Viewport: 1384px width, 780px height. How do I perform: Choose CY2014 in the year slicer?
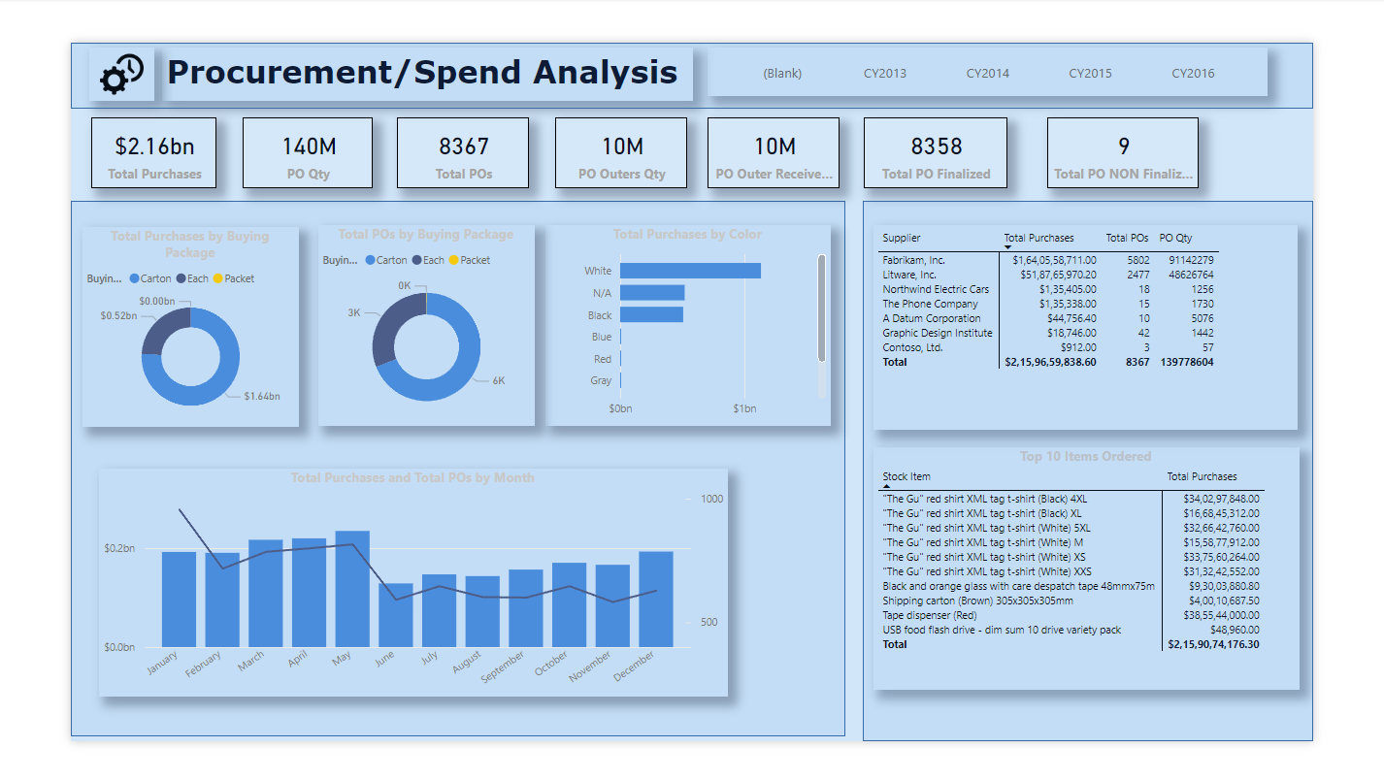tap(987, 74)
